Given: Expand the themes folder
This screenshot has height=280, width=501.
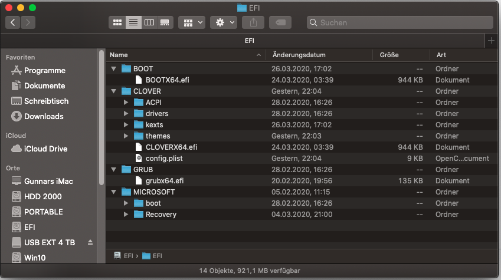Looking at the screenshot, I should point(126,136).
